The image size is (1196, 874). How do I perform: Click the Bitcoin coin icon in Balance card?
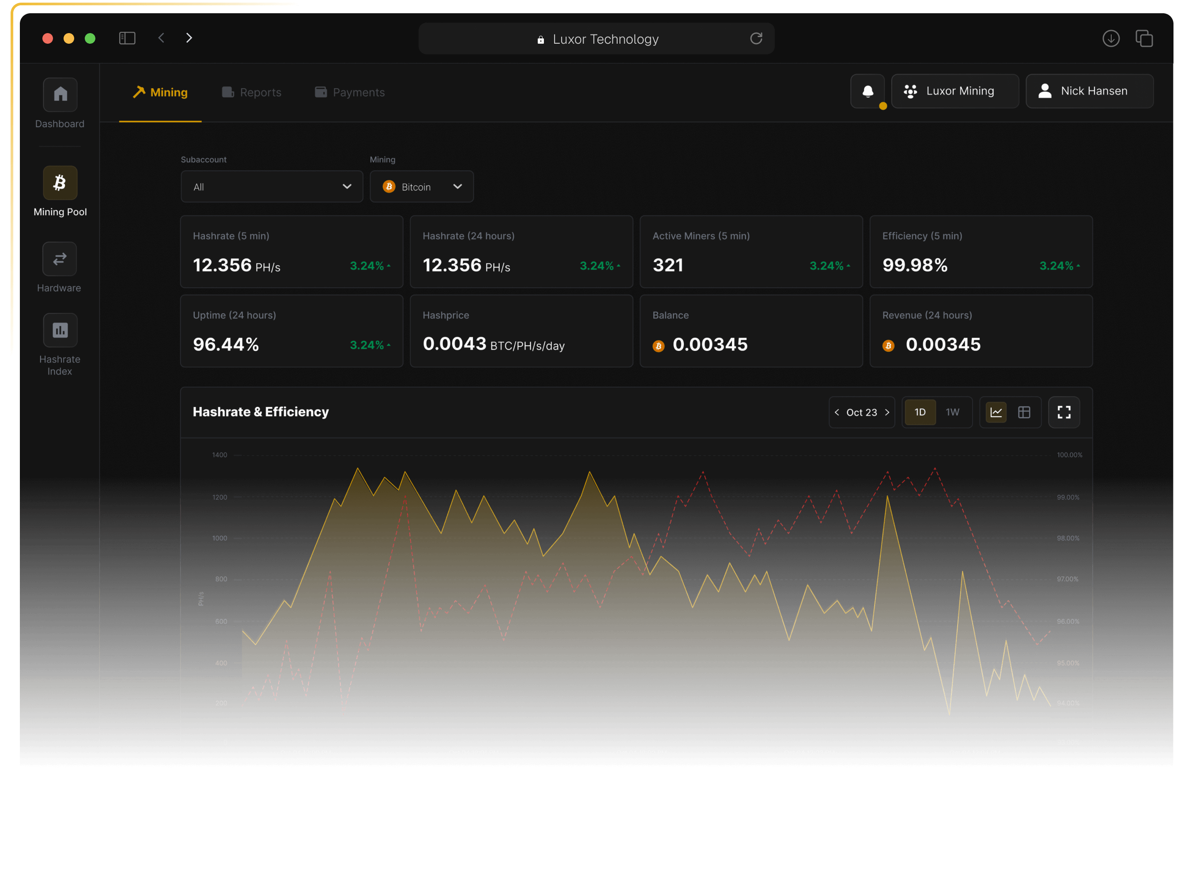click(x=658, y=346)
